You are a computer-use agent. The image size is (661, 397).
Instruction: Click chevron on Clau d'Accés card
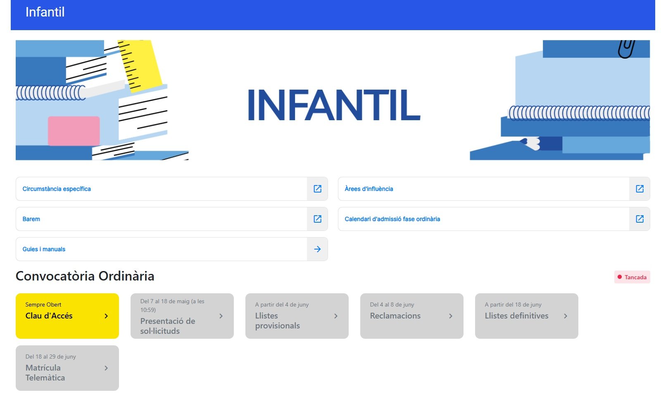[106, 316]
